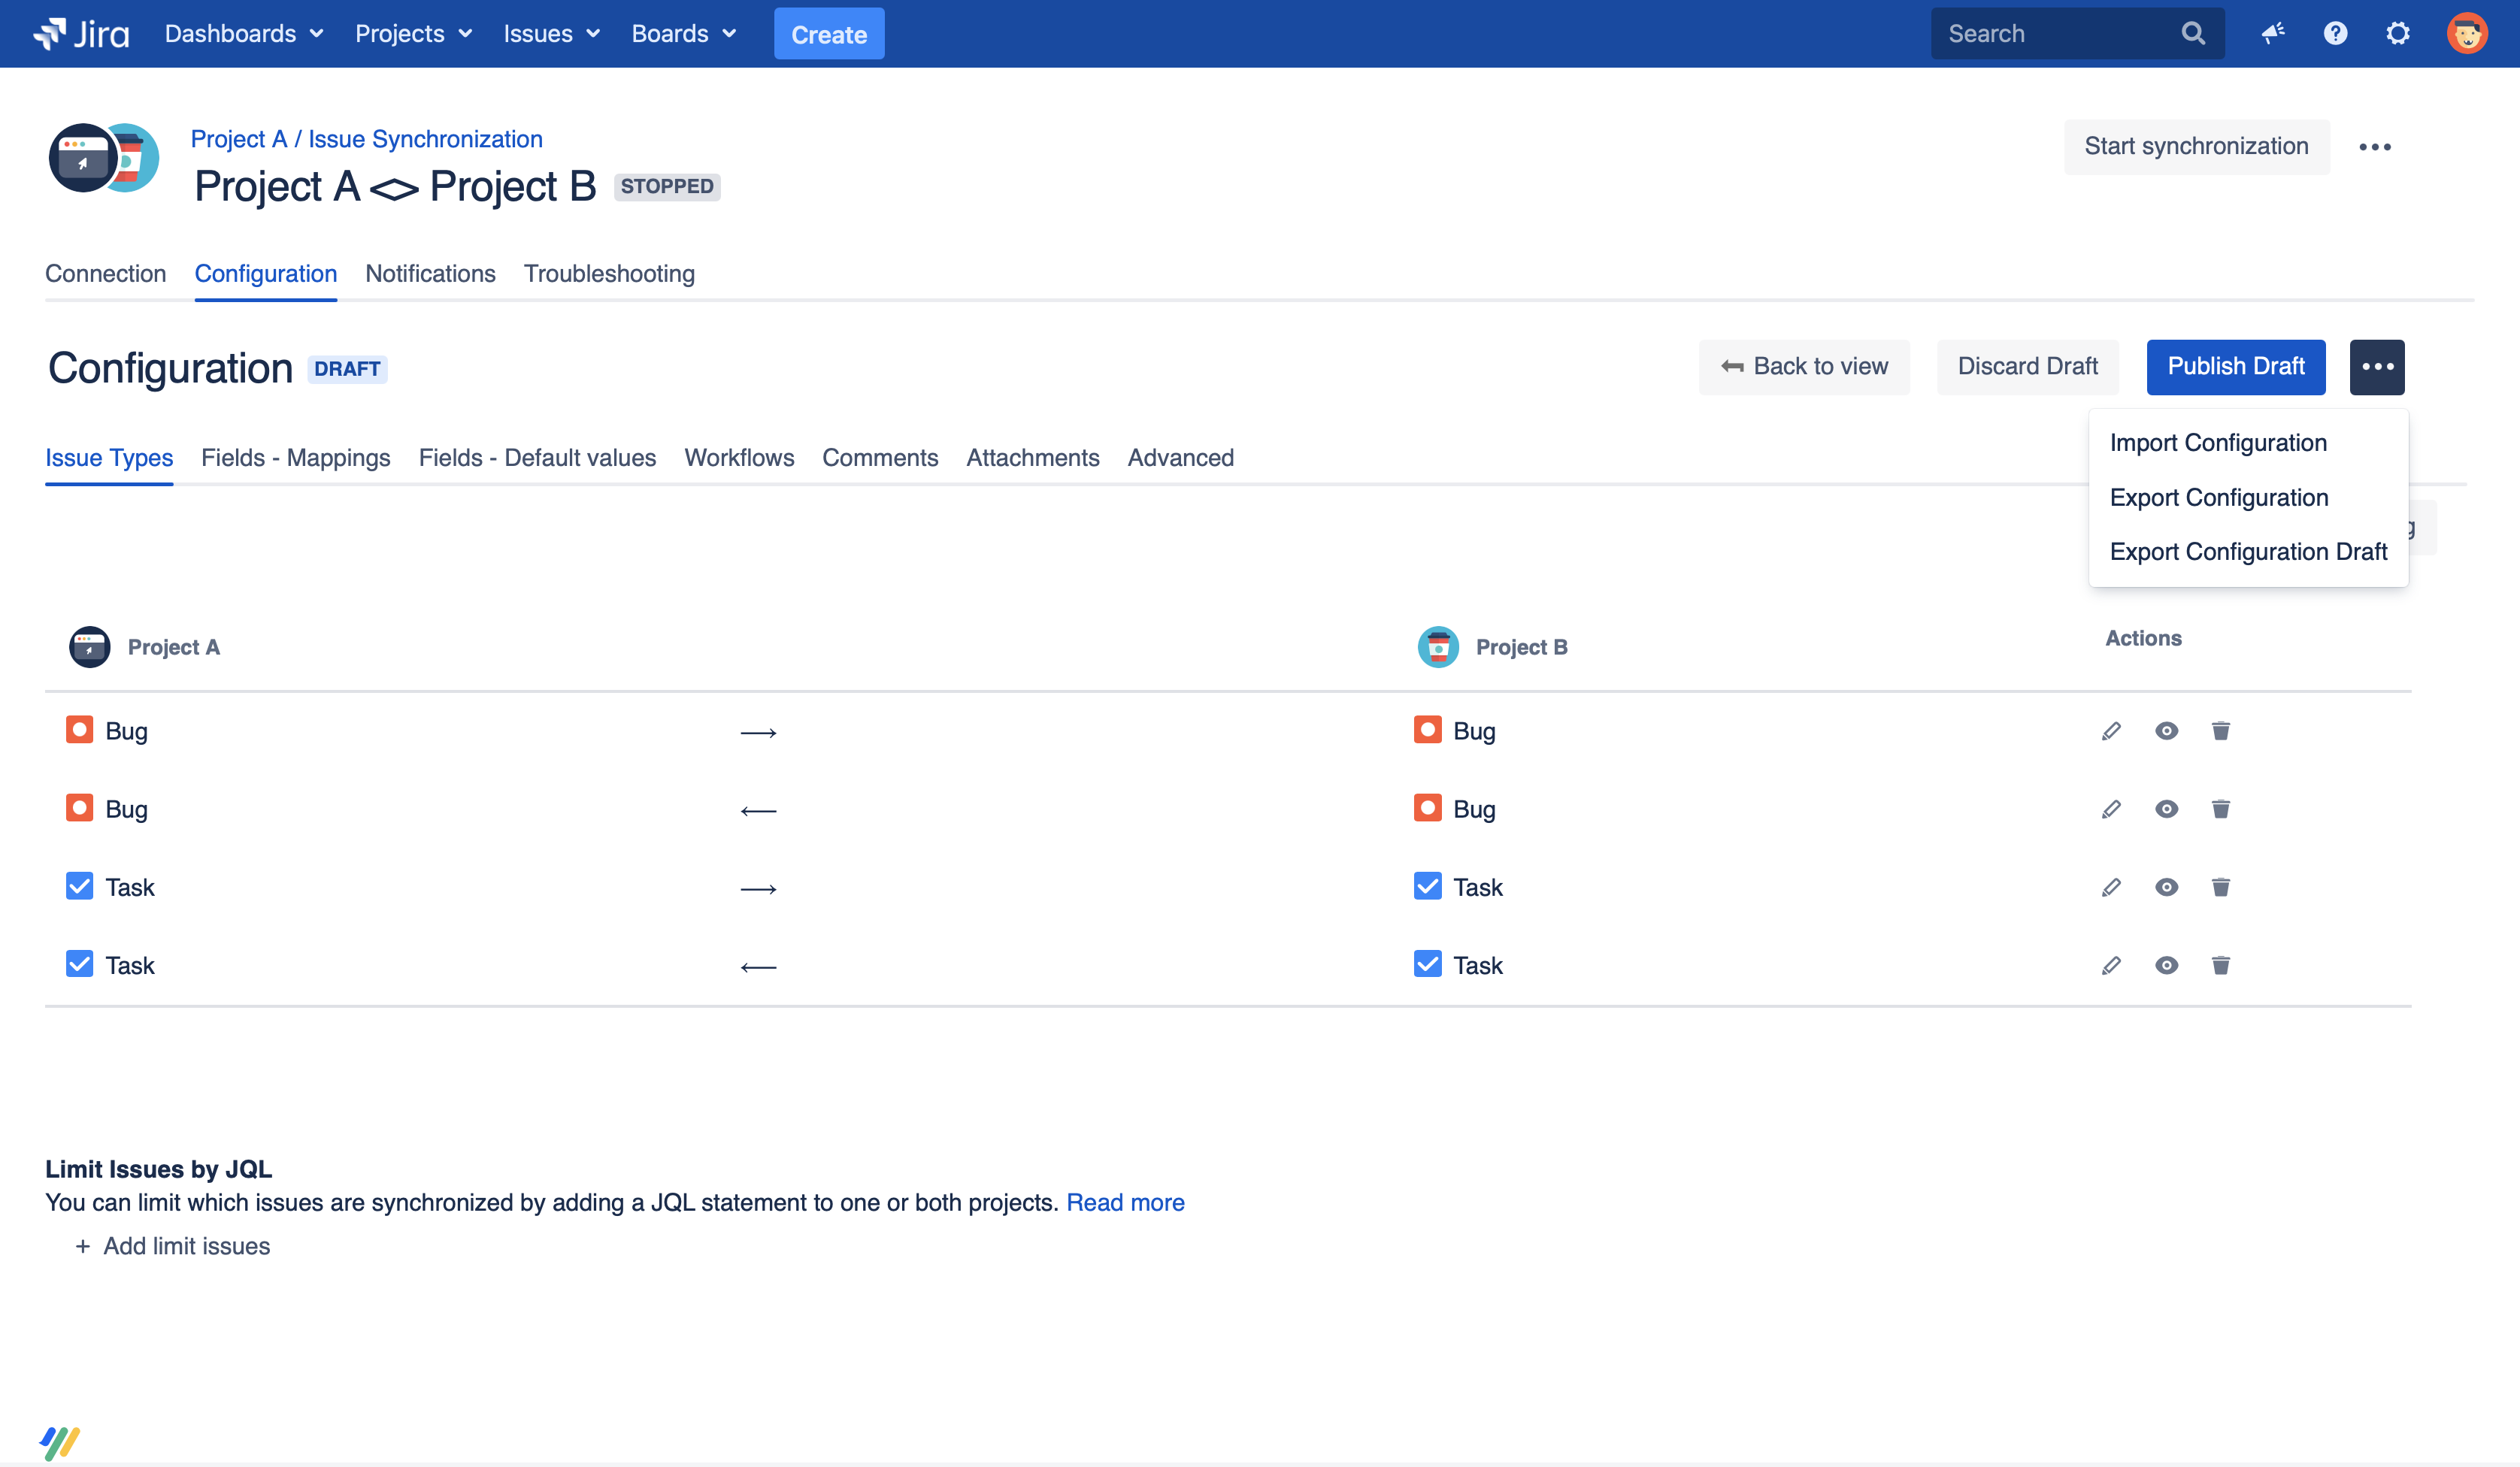This screenshot has width=2520, height=1467.
Task: Click the pencil edit icon in first Bug row
Action: 2111,731
